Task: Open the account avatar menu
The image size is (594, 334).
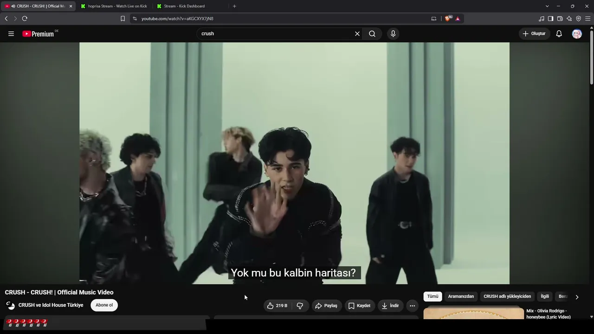Action: pos(577,33)
